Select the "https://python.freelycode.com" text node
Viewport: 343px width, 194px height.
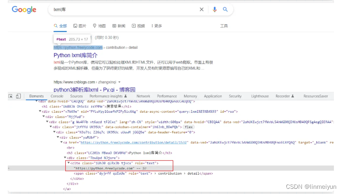pyautogui.click(x=105, y=168)
